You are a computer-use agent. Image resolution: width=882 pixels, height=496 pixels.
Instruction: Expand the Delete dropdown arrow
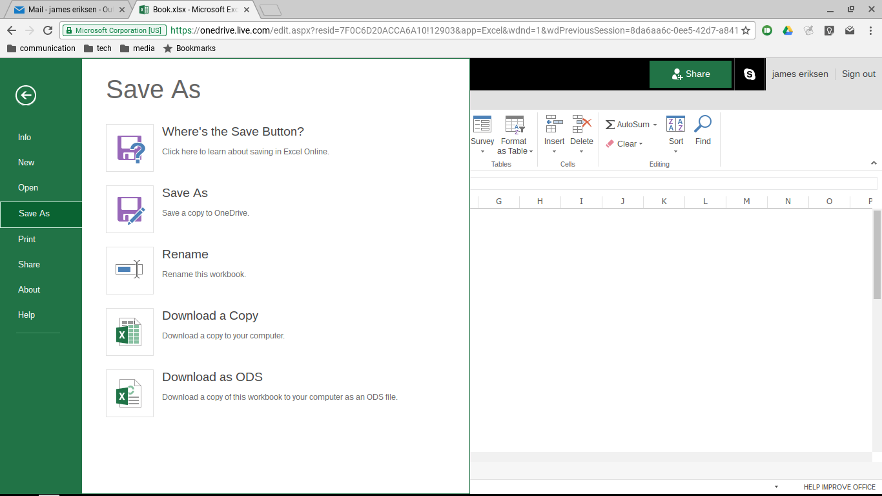coord(581,152)
